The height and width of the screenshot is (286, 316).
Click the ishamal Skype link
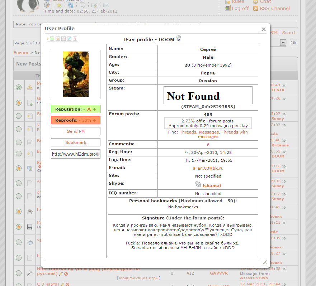(212, 186)
